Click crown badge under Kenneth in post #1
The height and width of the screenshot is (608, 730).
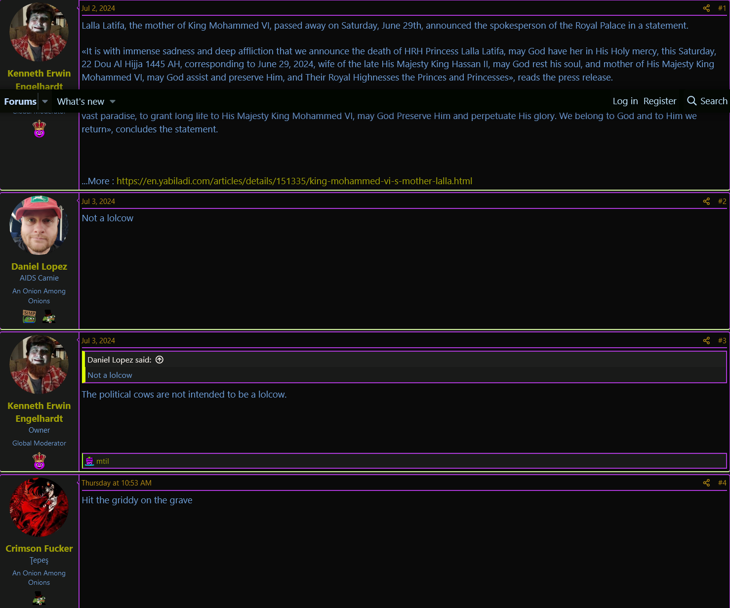(39, 129)
